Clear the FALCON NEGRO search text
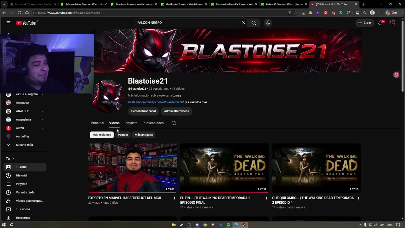This screenshot has height=228, width=405. coord(244,23)
